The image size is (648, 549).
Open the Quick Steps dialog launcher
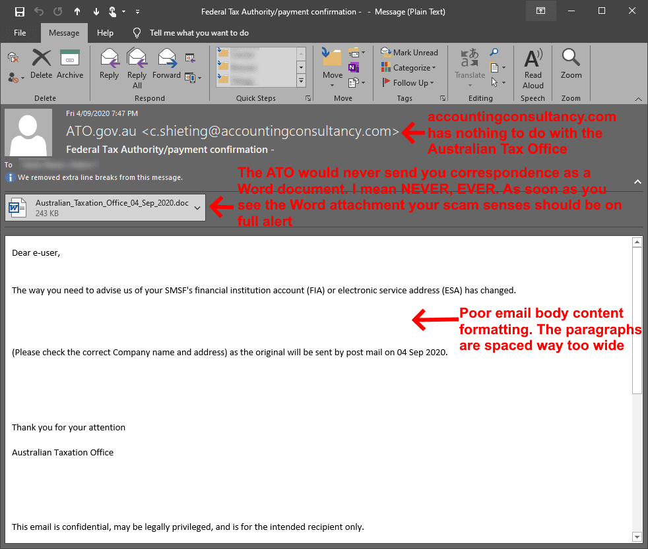(308, 98)
